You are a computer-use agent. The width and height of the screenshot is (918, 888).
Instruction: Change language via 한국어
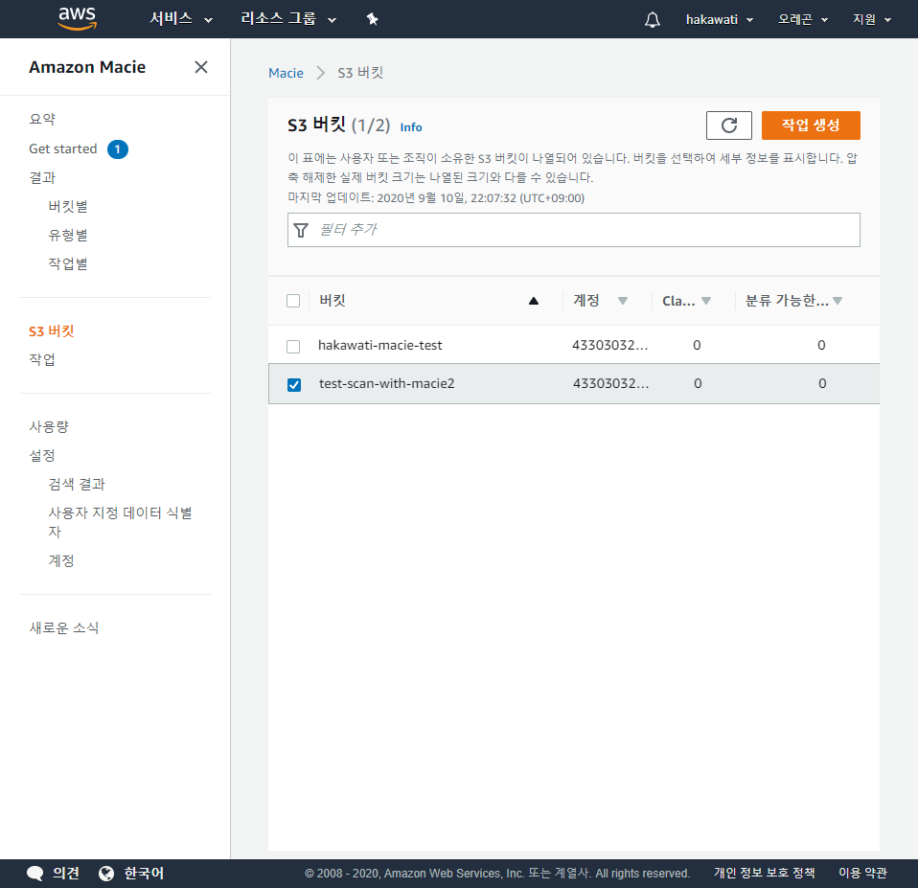[x=144, y=874]
